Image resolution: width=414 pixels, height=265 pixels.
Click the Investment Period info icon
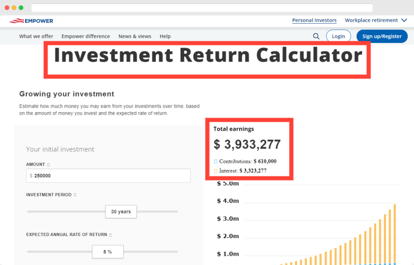[75, 195]
